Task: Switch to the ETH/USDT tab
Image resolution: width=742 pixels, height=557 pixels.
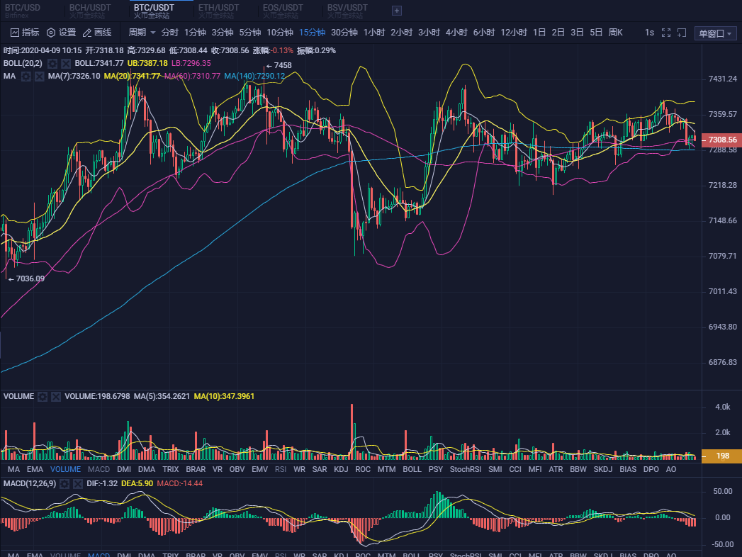Action: tap(219, 11)
